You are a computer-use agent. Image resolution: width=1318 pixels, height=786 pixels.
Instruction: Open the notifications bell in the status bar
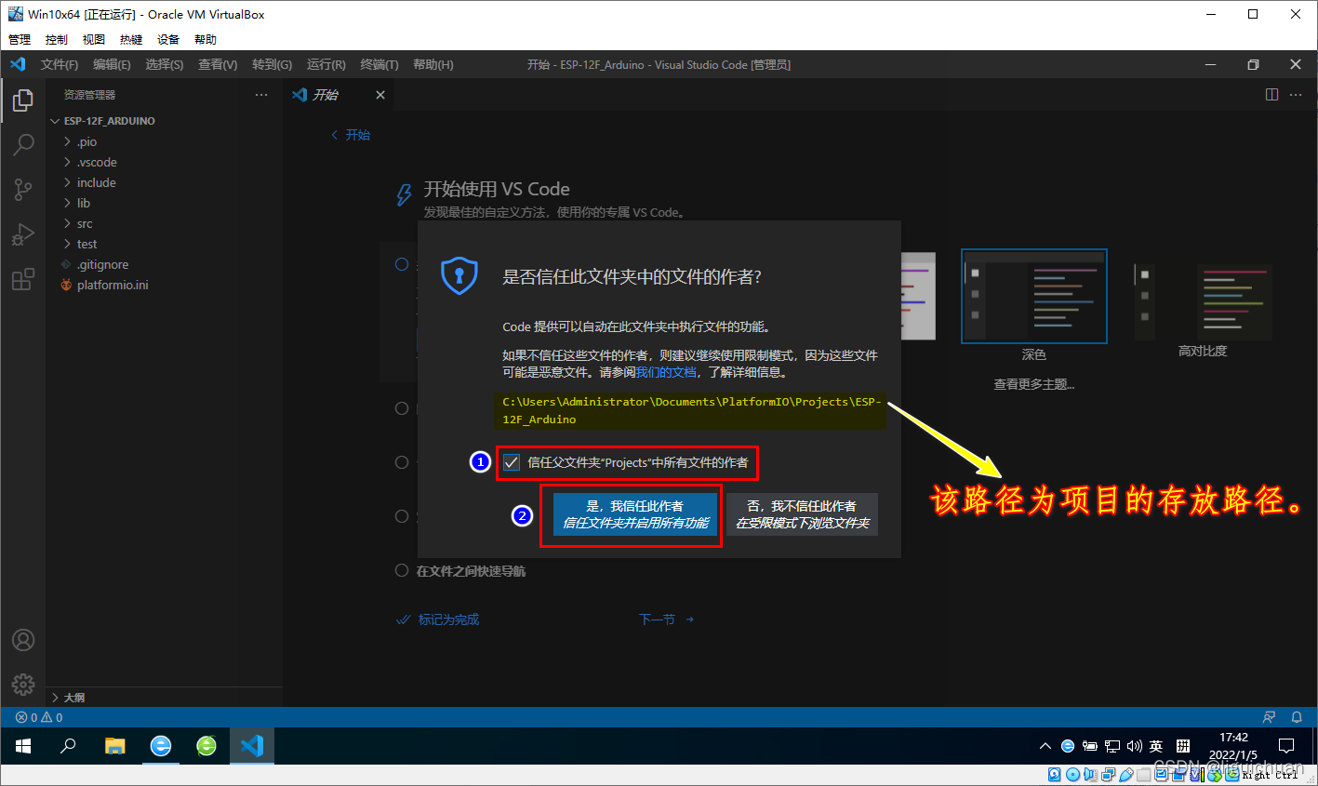tap(1297, 717)
